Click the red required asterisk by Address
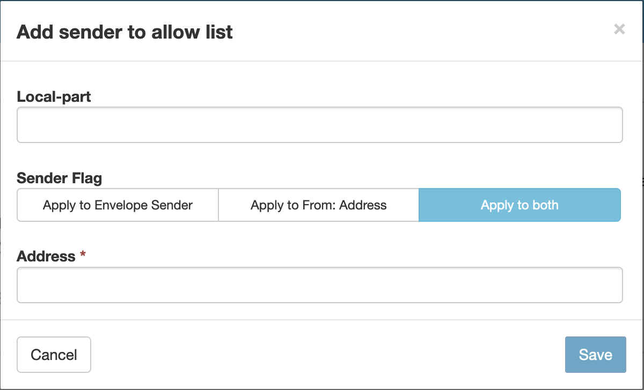The height and width of the screenshot is (390, 644). click(x=83, y=256)
